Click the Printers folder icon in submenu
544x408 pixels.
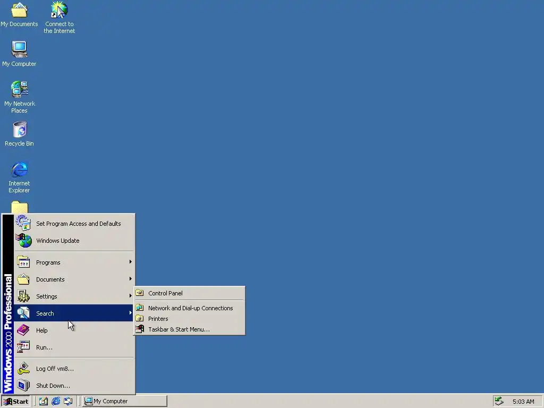click(x=140, y=319)
